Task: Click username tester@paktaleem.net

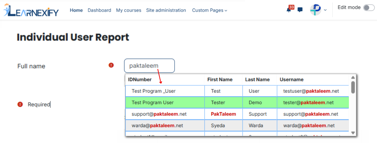Action: click(308, 102)
